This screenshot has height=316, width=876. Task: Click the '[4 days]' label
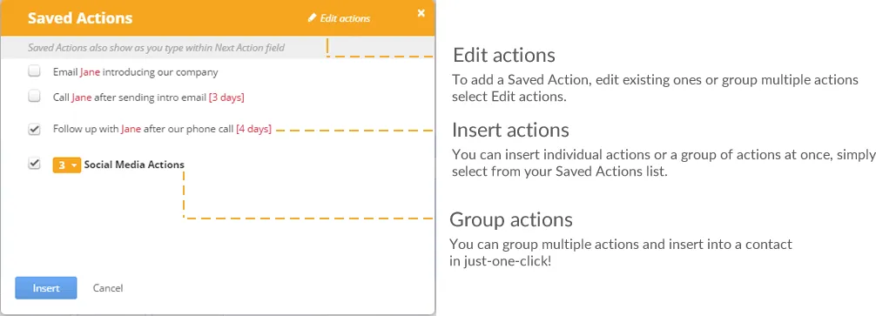point(253,129)
